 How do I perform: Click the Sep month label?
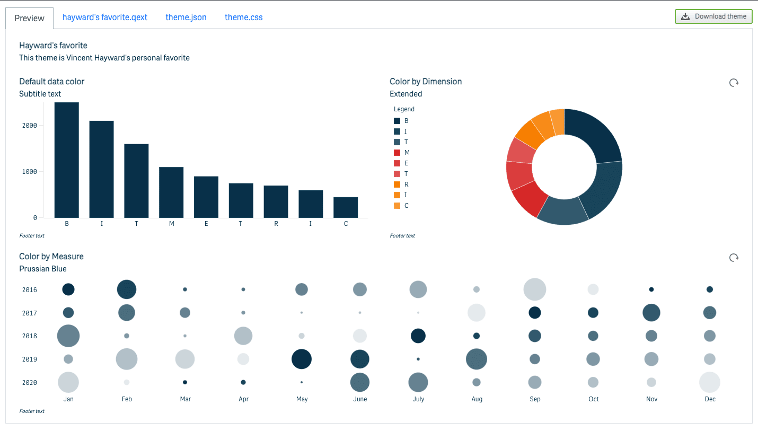click(535, 399)
